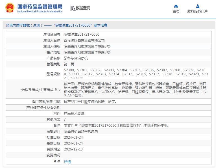Viewport: 216px width, 168px height.
Task: Click the validity date 2026-12-13
Action: coord(73,149)
